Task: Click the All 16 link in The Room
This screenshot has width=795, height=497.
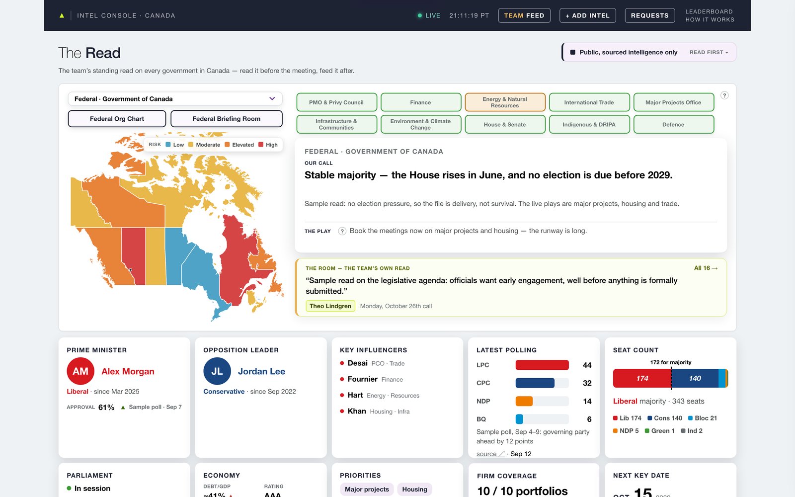Action: [x=706, y=268]
